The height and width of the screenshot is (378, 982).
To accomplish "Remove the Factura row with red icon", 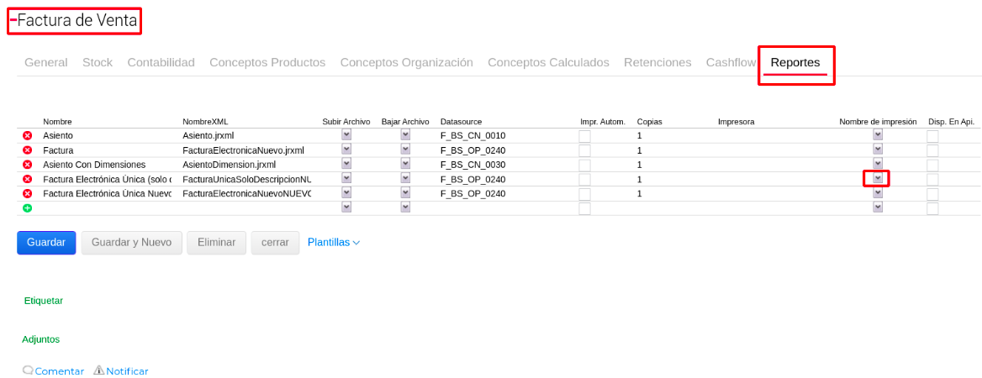I will pos(27,150).
